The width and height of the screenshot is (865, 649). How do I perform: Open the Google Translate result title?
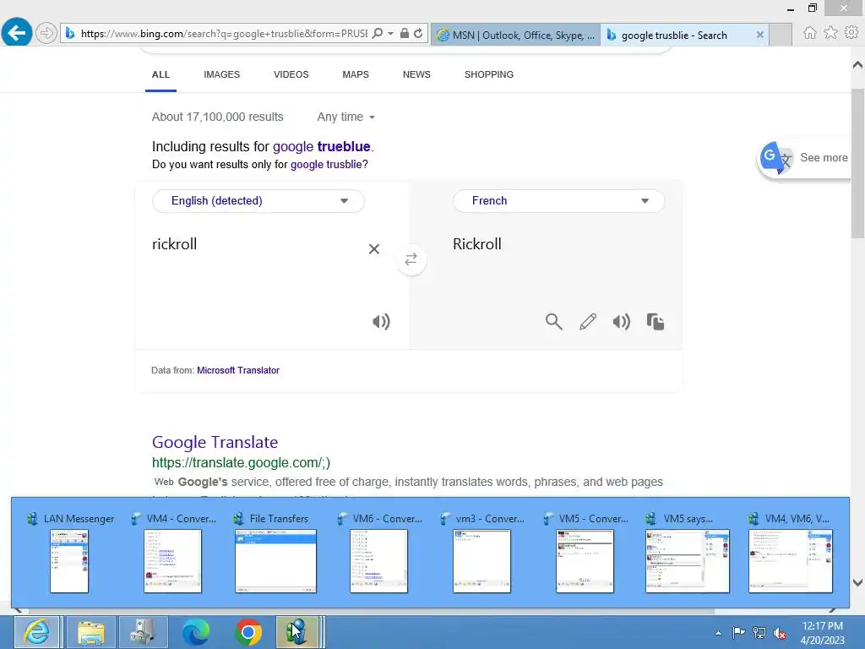[215, 442]
